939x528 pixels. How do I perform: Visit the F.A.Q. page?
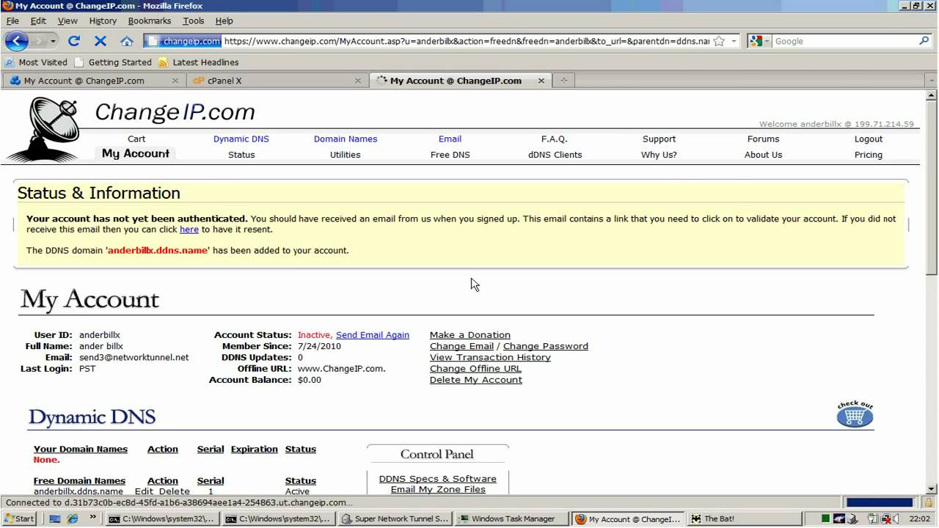point(555,139)
